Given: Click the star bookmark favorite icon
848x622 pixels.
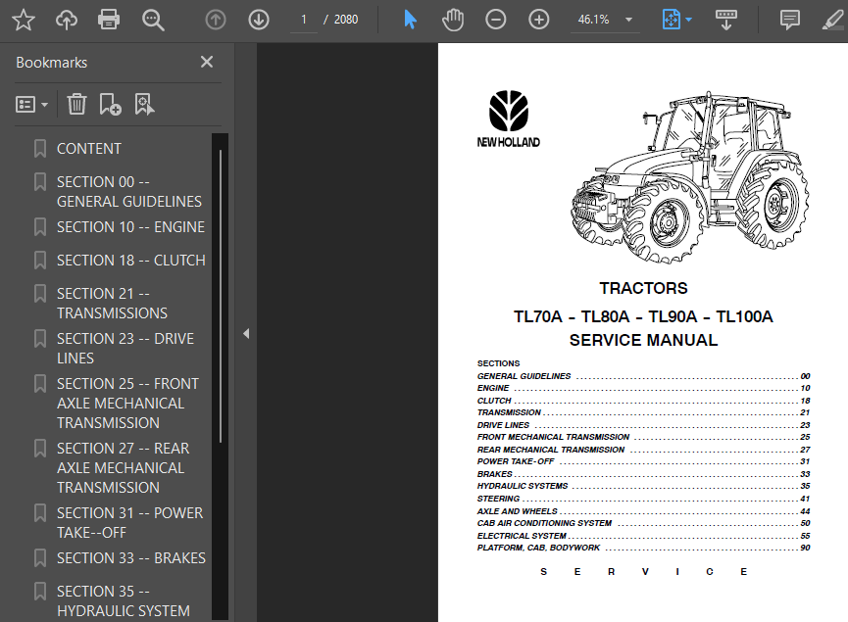Looking at the screenshot, I should pyautogui.click(x=24, y=20).
